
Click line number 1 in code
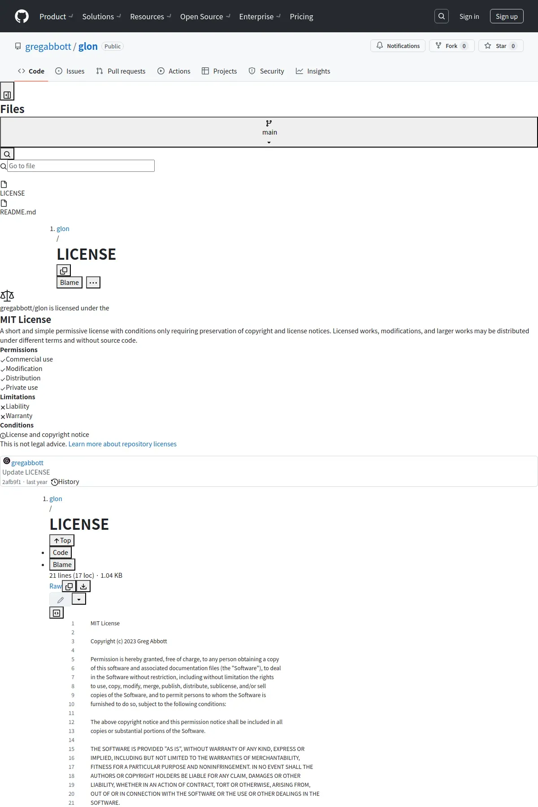[73, 624]
